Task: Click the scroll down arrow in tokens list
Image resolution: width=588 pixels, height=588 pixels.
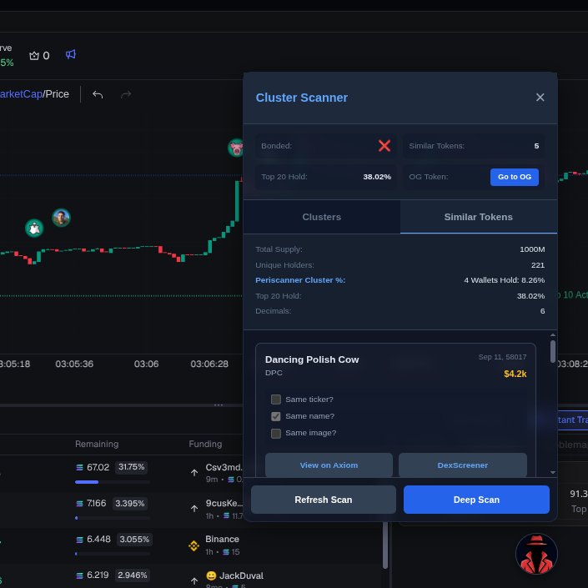Action: click(553, 473)
